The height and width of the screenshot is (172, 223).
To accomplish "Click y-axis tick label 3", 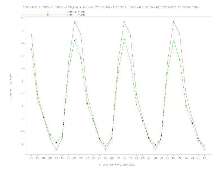I will pyautogui.click(x=22, y=81).
